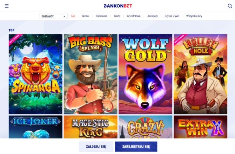Launch the Bullet Hole game
The image size is (235, 154).
coord(200,74)
